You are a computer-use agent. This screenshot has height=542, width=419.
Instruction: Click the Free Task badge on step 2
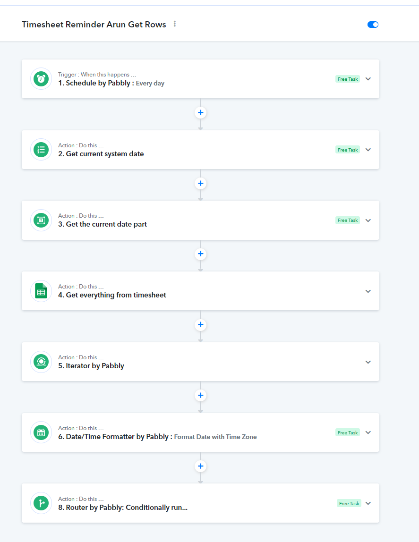pyautogui.click(x=348, y=150)
